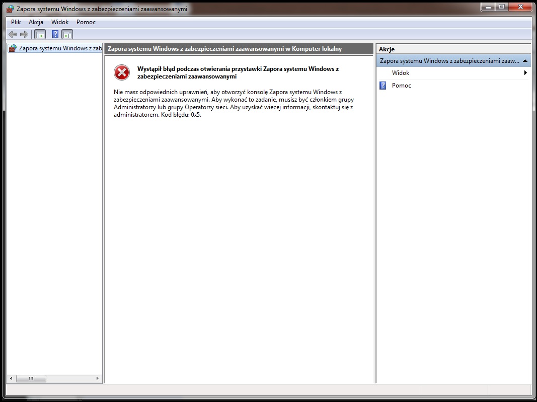The width and height of the screenshot is (537, 402).
Task: Click the bold 'Wystąpił błąd podczas otwierania' heading
Action: (x=238, y=72)
